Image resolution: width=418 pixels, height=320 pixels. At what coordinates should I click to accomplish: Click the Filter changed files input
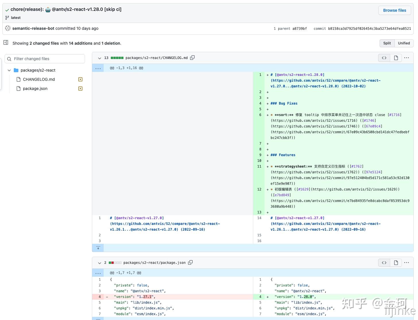click(44, 58)
